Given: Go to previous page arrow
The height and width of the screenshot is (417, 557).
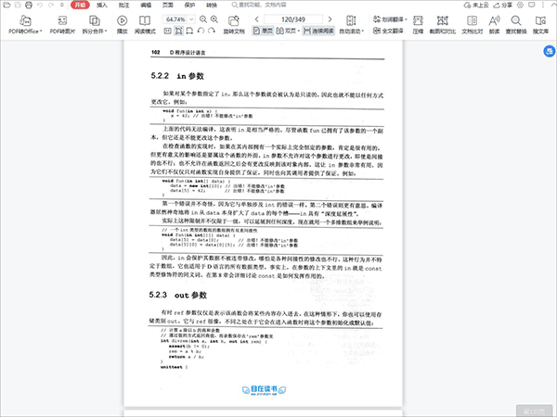Looking at the screenshot, I should click(257, 19).
